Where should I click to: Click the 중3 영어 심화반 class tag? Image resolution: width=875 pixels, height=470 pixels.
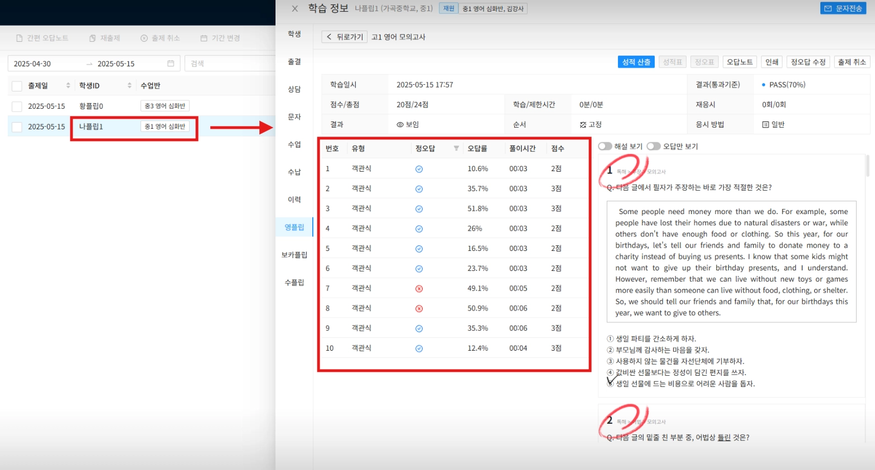165,106
